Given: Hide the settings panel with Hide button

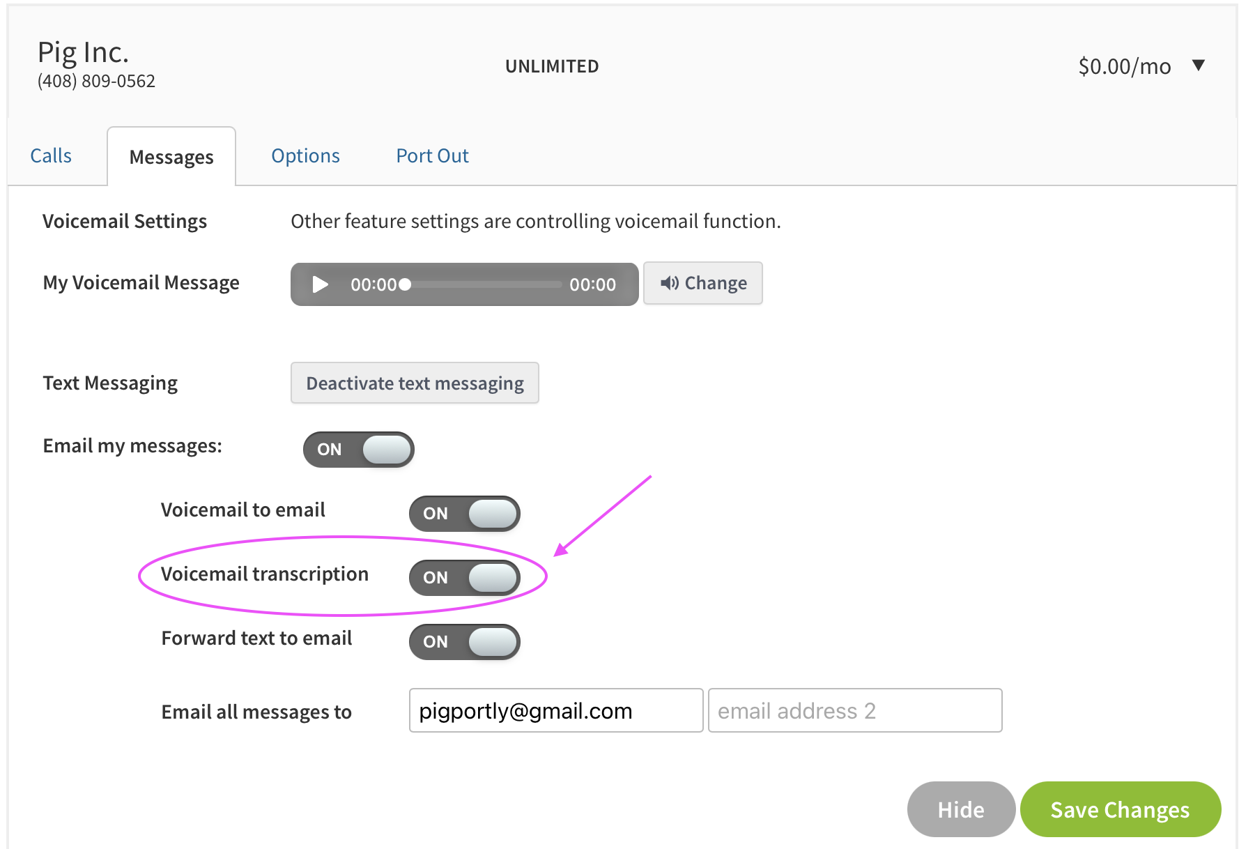Looking at the screenshot, I should click(960, 809).
